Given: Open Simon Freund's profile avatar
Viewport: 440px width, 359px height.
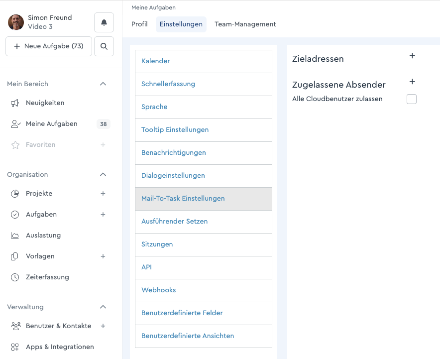Looking at the screenshot, I should coord(16,22).
